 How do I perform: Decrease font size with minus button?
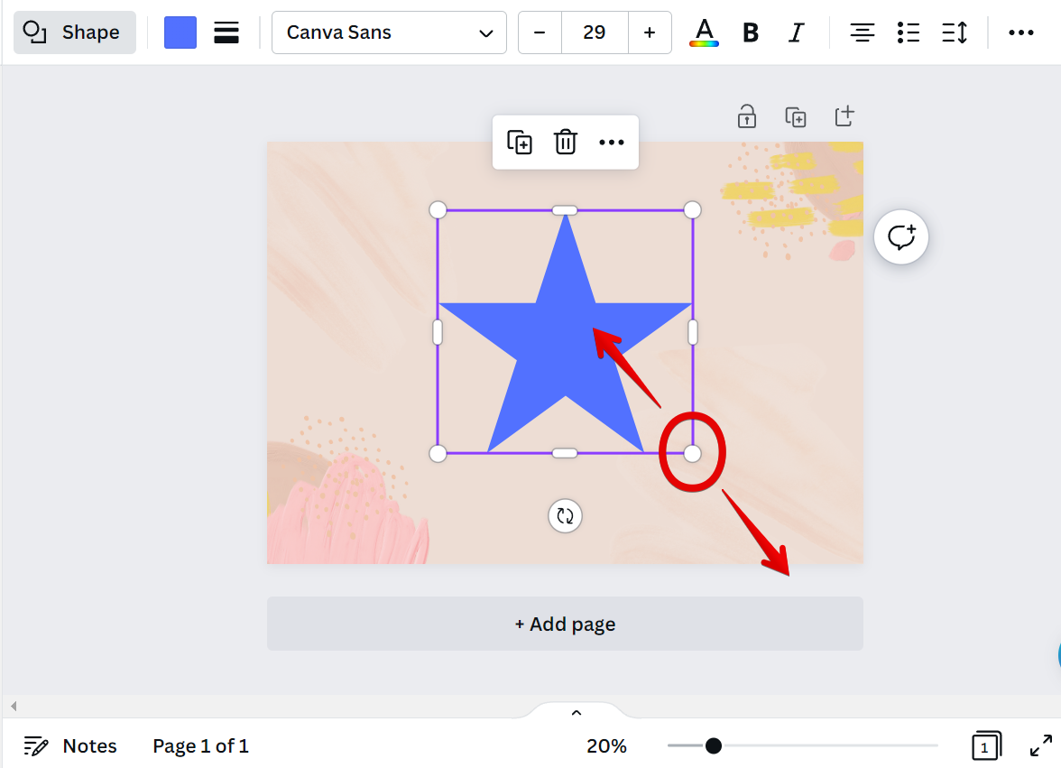(540, 32)
